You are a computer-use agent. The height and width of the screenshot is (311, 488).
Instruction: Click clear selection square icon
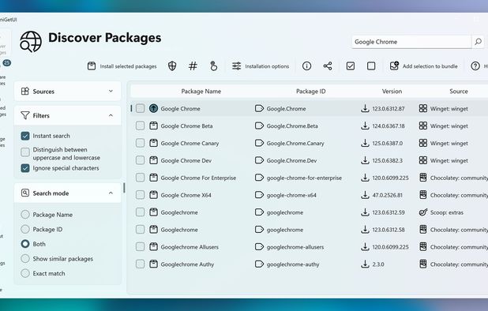coord(371,66)
